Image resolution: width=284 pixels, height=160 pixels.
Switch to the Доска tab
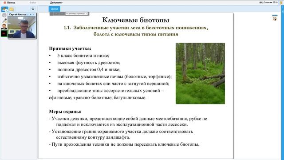[x=54, y=9]
